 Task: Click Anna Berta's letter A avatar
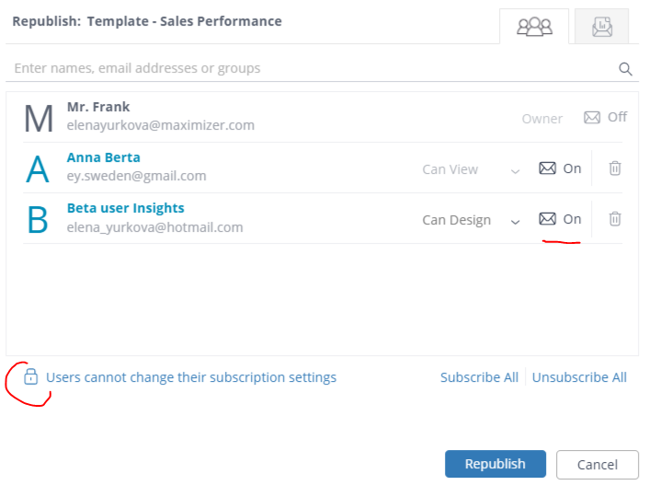pyautogui.click(x=38, y=169)
